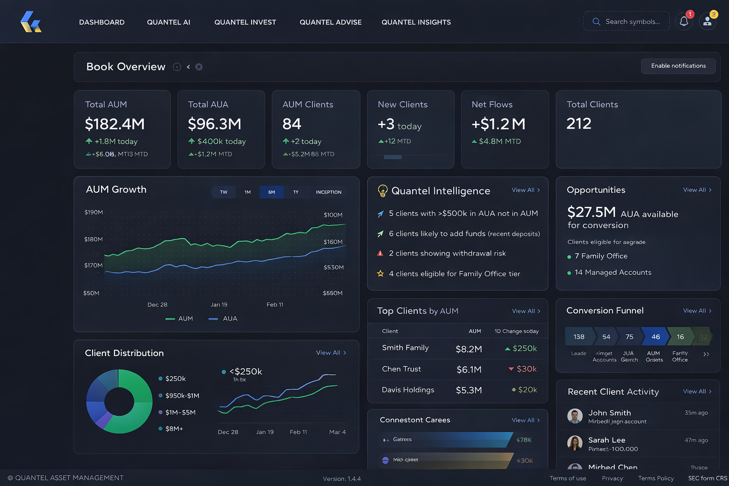Click the back arrow beside Book Overview
The image size is (729, 486).
(x=188, y=67)
